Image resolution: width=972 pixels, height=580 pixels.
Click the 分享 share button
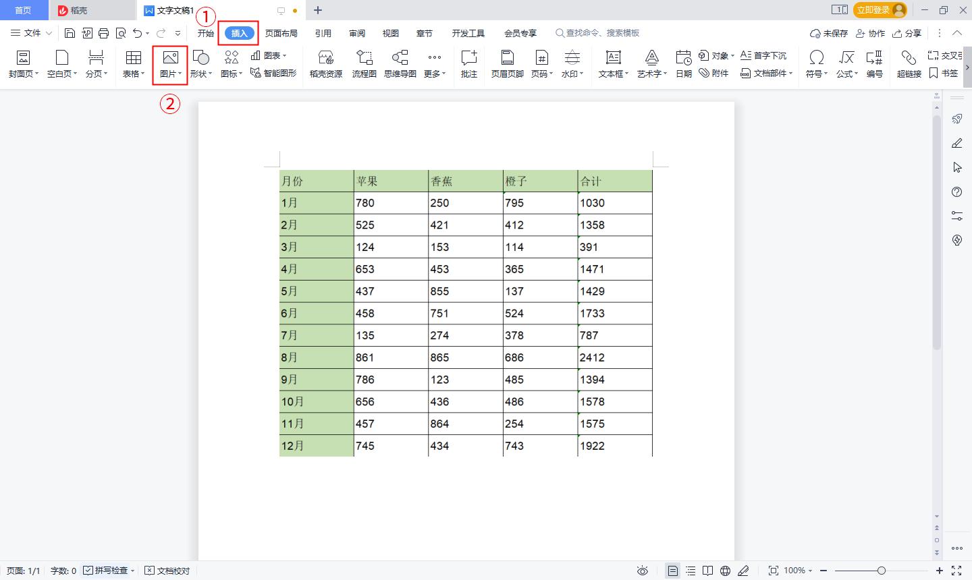[x=907, y=33]
